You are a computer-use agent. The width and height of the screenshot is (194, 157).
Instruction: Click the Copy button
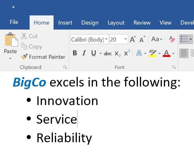pyautogui.click(x=31, y=47)
